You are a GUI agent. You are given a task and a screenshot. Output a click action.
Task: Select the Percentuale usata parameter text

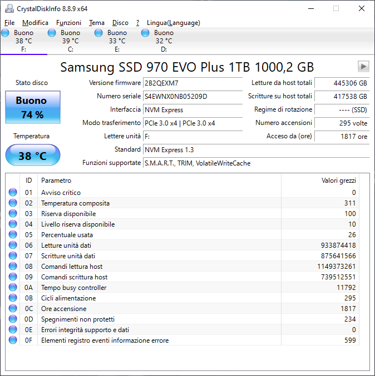pyautogui.click(x=67, y=235)
